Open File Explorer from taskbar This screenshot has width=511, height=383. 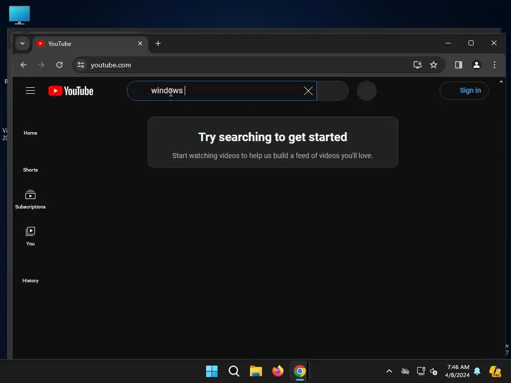click(256, 371)
